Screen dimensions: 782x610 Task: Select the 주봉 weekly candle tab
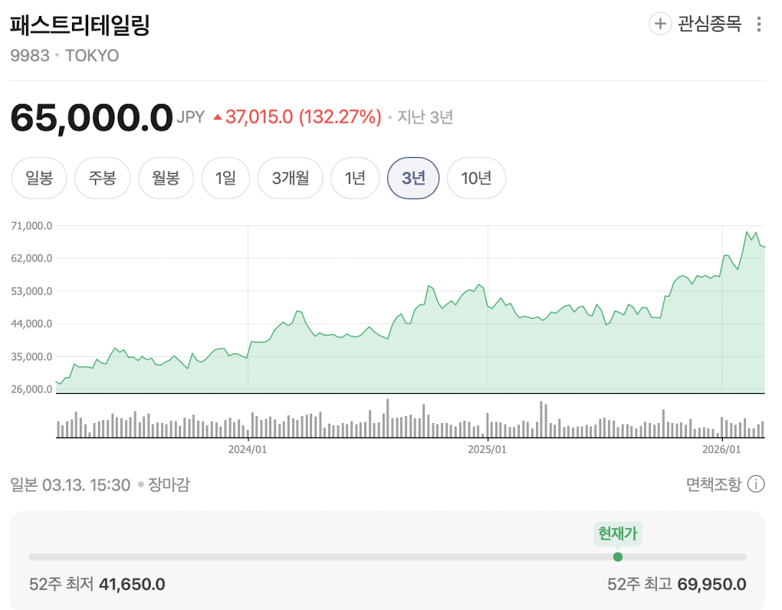click(x=102, y=179)
